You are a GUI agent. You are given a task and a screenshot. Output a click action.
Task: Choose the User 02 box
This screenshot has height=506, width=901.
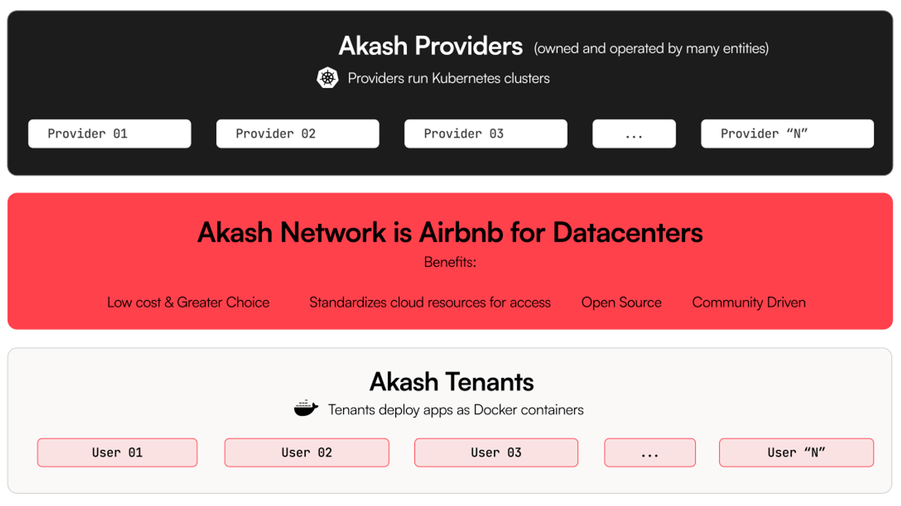(307, 453)
